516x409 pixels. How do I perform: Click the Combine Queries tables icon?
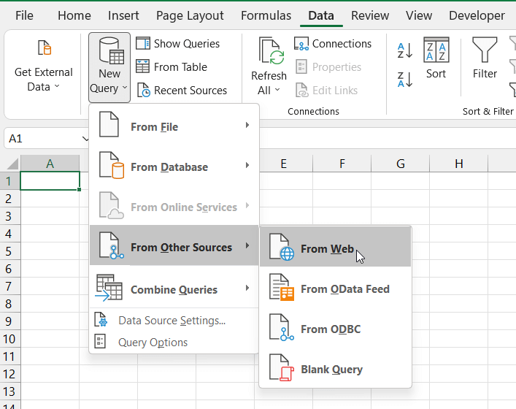(109, 288)
